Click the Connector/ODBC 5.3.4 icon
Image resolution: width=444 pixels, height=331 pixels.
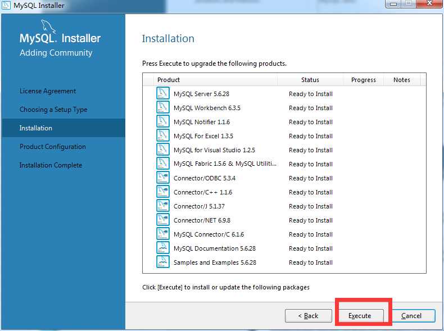pyautogui.click(x=163, y=178)
